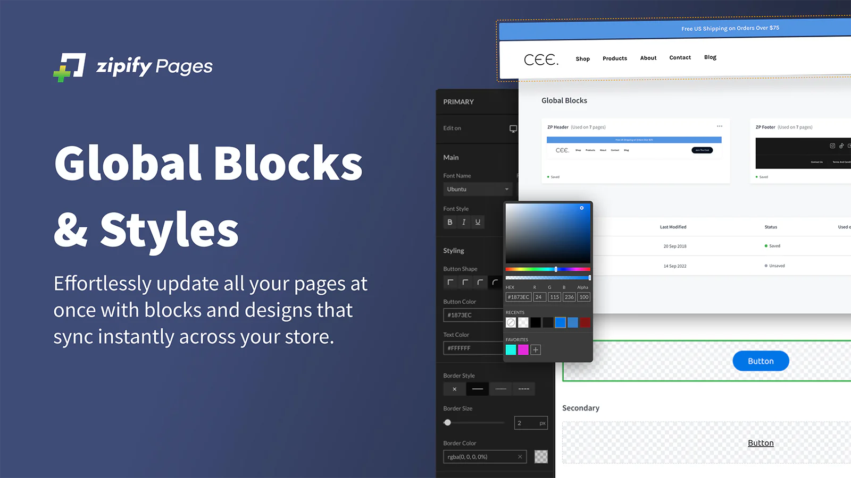The width and height of the screenshot is (851, 478).
Task: Select the magenta favorite color swatch
Action: coord(523,349)
